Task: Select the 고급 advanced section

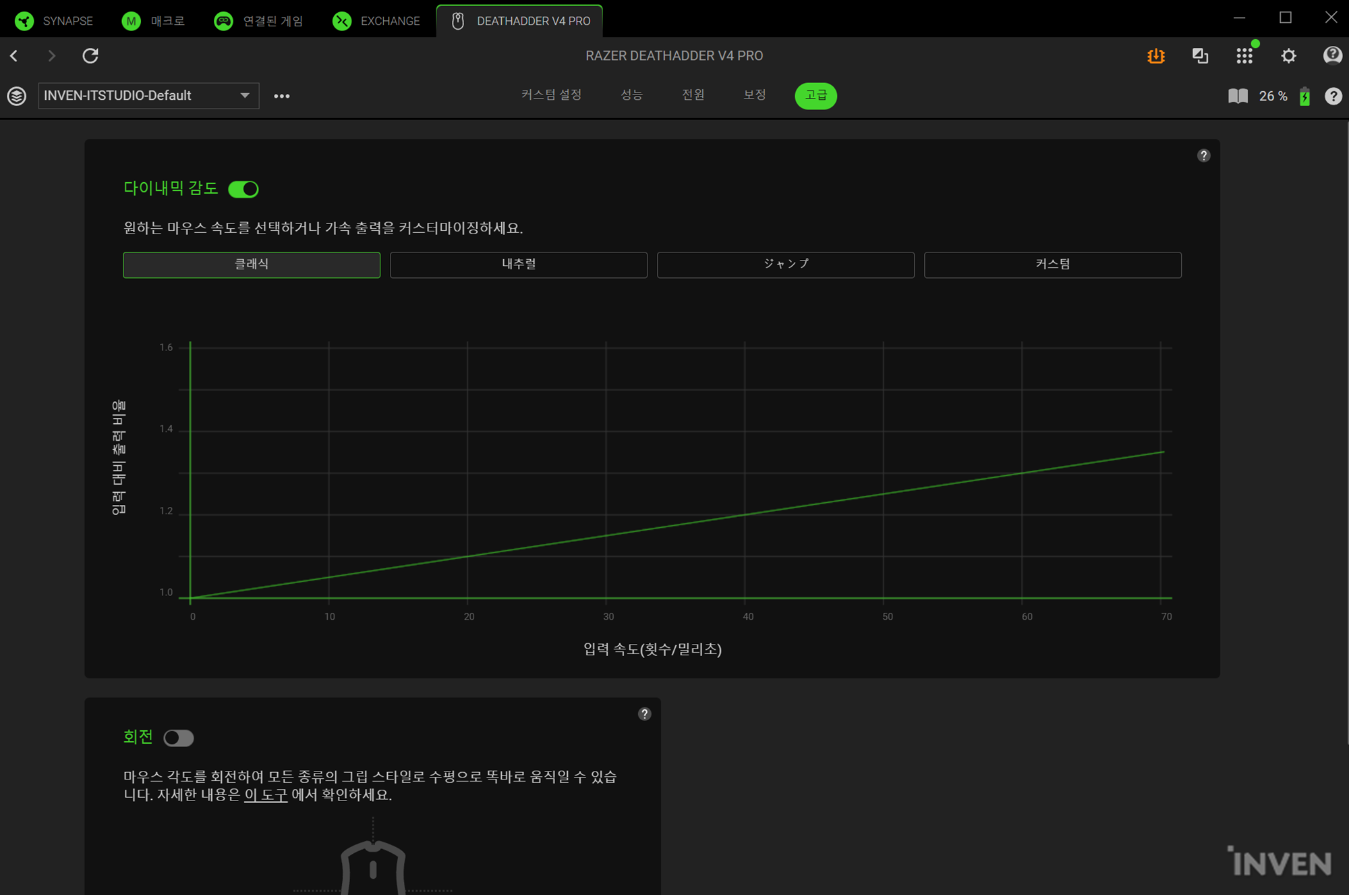Action: (x=815, y=95)
